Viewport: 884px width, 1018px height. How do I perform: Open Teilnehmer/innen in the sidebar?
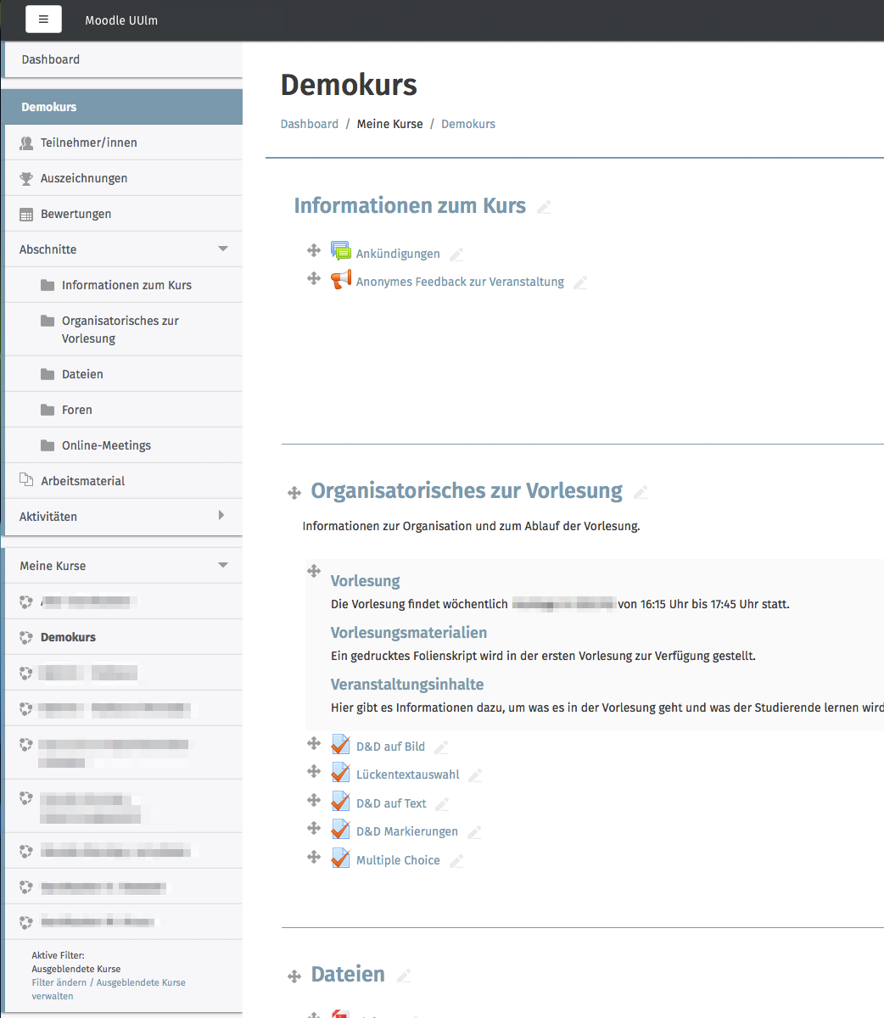pos(88,143)
